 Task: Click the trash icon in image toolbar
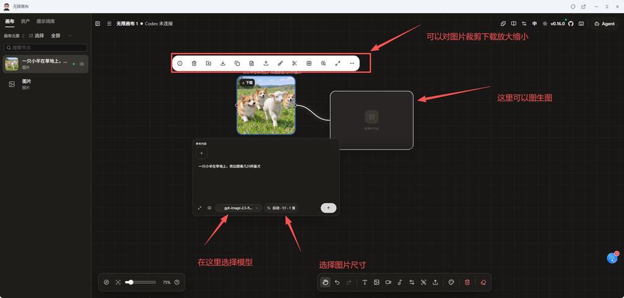[194, 63]
